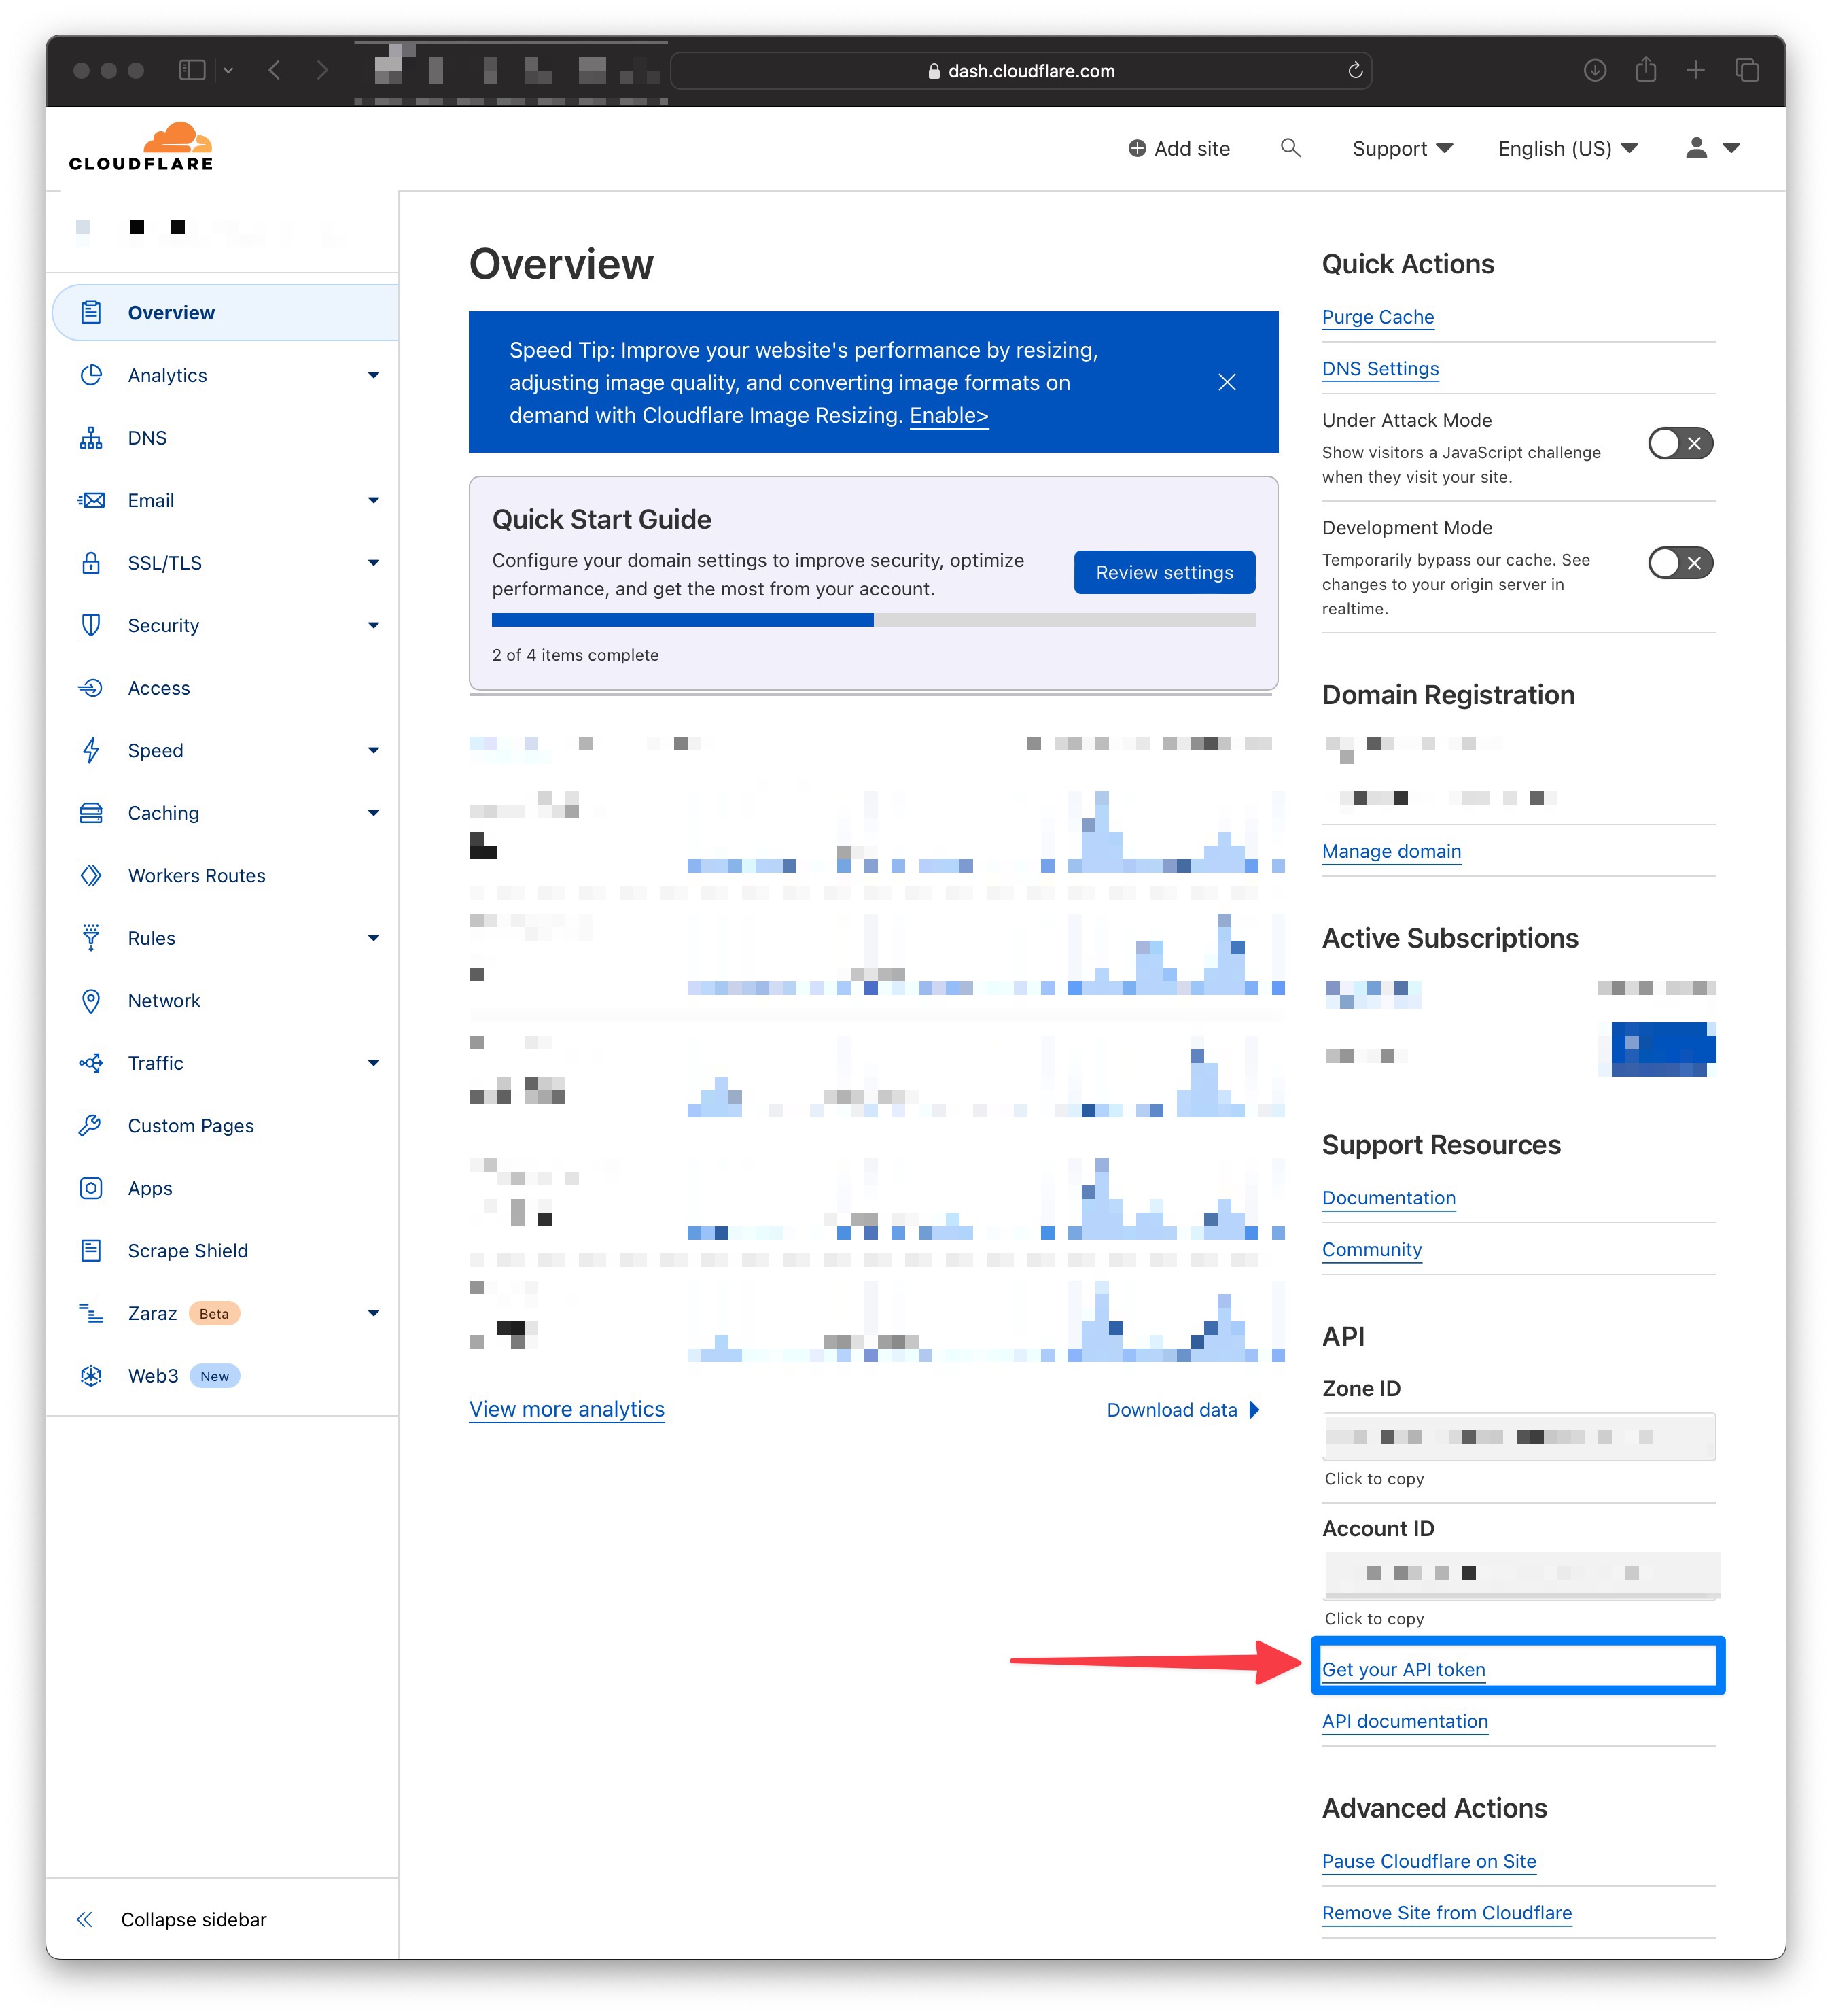Screen dimensions: 1832x2016
Task: Open Safari downloads icon
Action: pyautogui.click(x=1594, y=70)
